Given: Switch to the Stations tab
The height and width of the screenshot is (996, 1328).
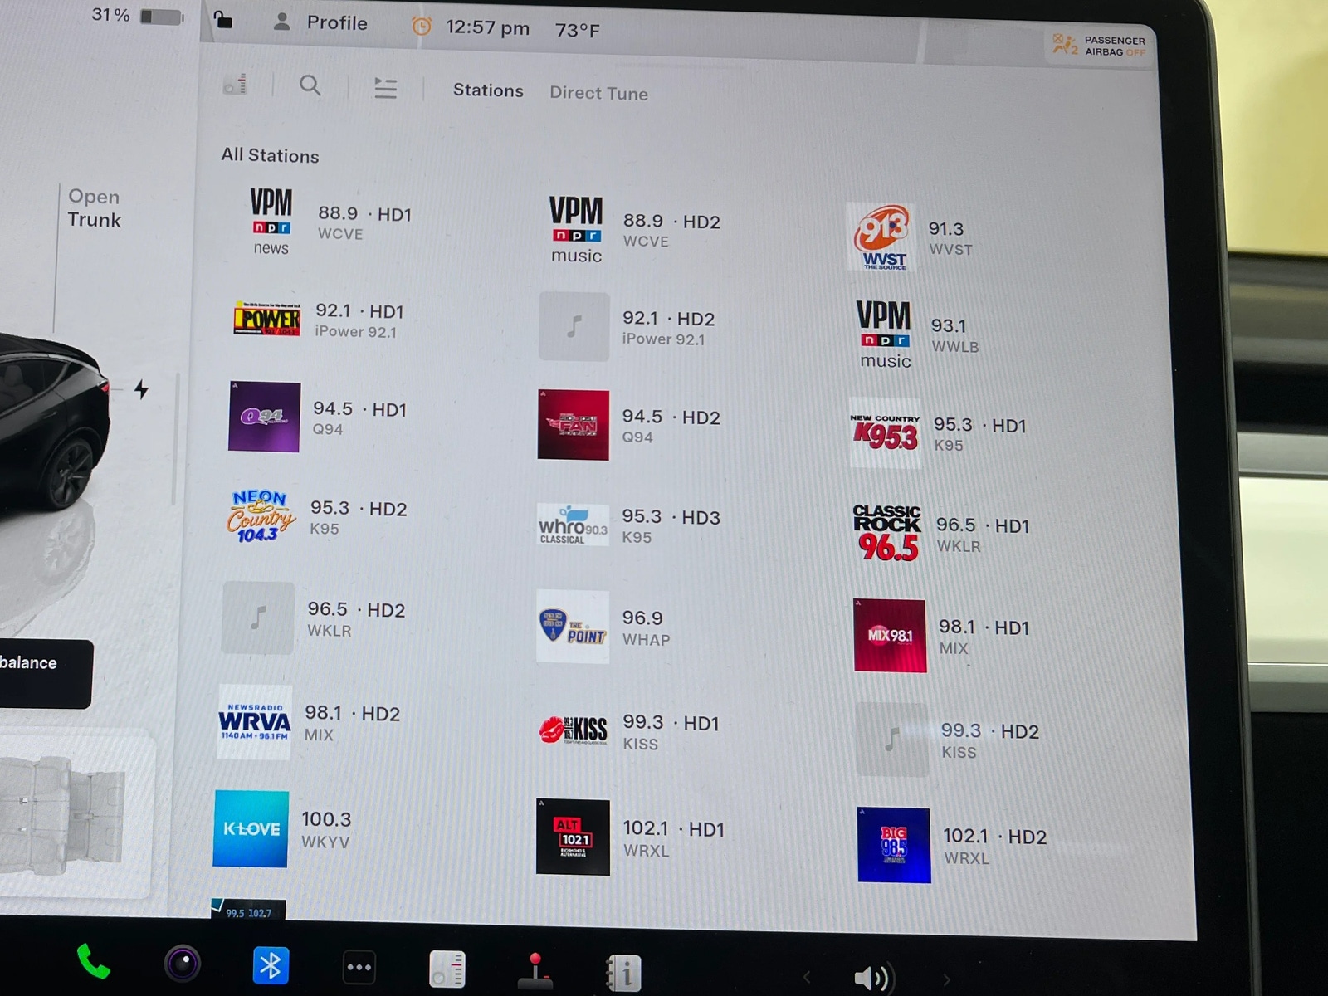Looking at the screenshot, I should coord(488,90).
